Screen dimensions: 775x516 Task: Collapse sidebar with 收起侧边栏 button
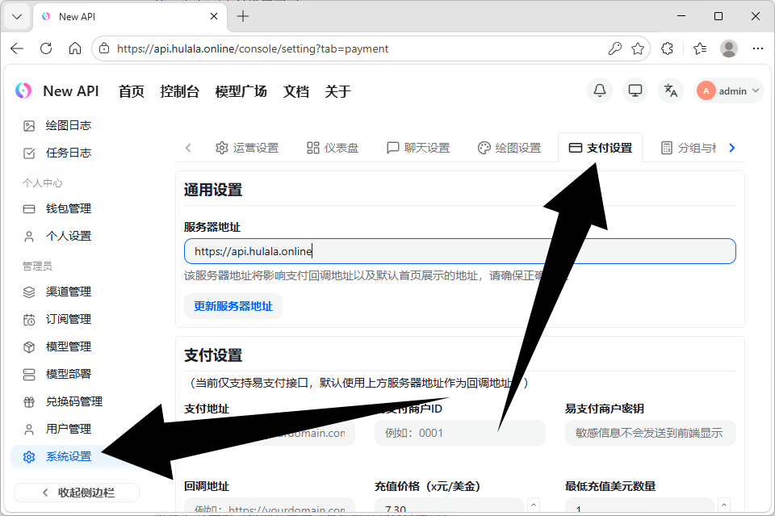(77, 492)
